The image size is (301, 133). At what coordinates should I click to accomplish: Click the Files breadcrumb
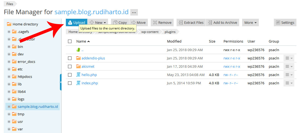coord(10,4)
